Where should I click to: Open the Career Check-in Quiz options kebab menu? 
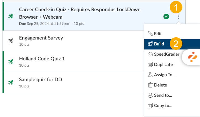pos(178,16)
